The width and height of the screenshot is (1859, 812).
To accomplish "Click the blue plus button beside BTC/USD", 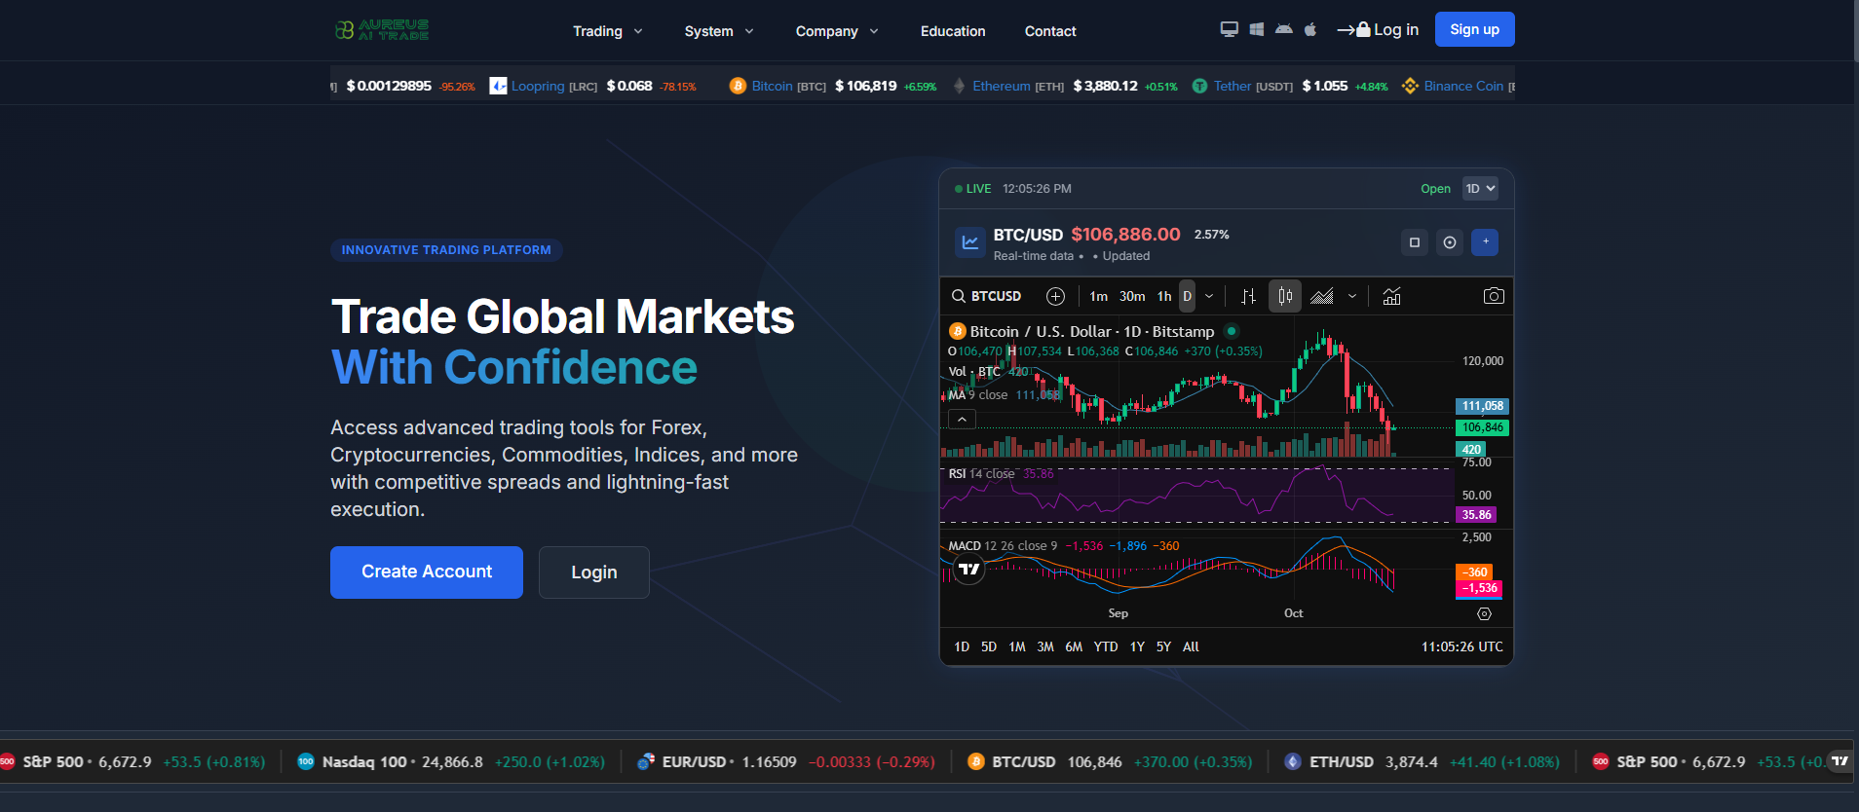I will (x=1485, y=242).
